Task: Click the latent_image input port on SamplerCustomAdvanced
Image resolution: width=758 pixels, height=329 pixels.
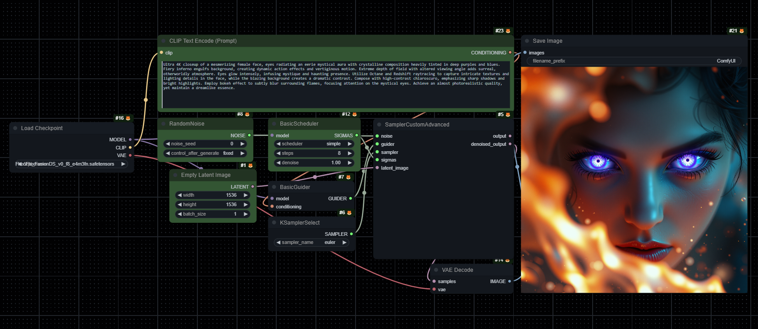Action: pyautogui.click(x=377, y=168)
